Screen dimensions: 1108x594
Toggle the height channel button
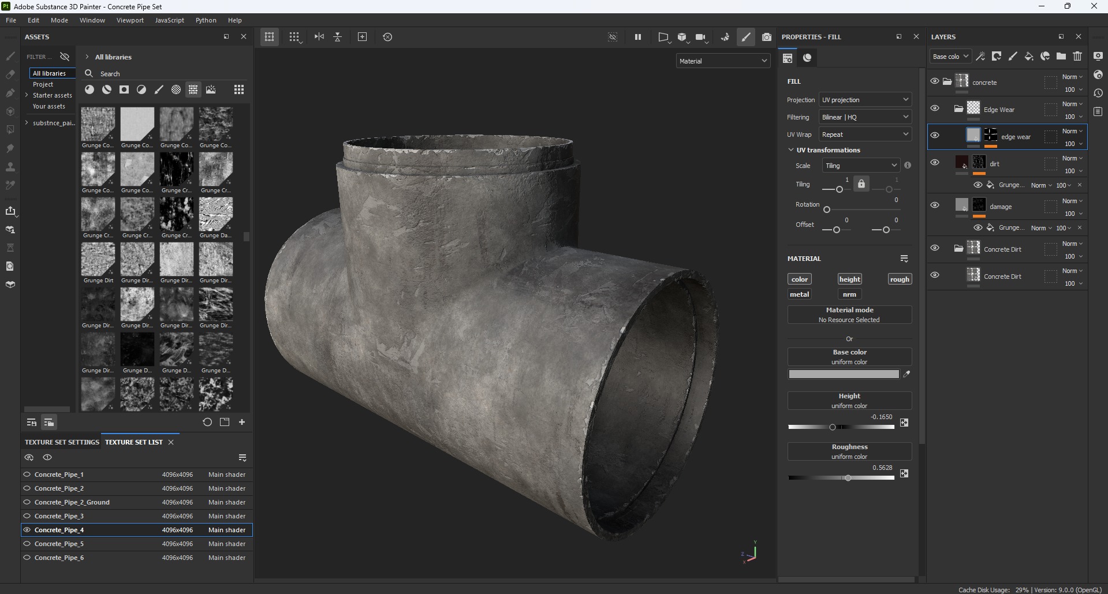tap(850, 279)
